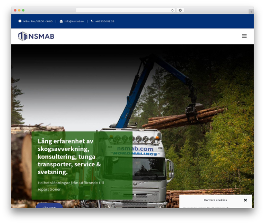Image resolution: width=265 pixels, height=224 pixels.
Task: Click the Lång erfarenhet av skogsavverkning headline
Action: [x=69, y=156]
